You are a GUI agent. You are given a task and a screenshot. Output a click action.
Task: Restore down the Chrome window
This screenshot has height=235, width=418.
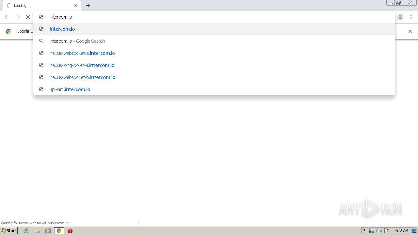click(399, 3)
